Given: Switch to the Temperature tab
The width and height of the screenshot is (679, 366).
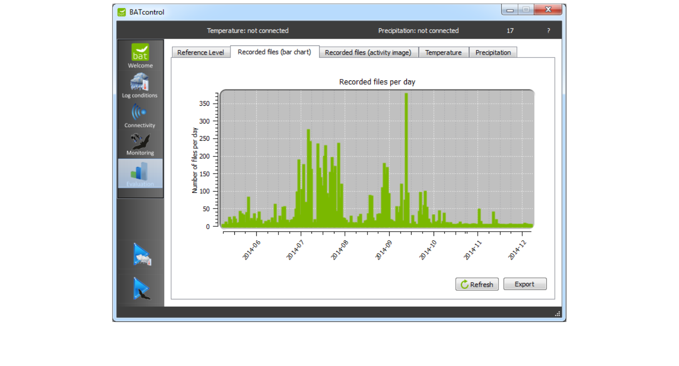Looking at the screenshot, I should tap(443, 53).
